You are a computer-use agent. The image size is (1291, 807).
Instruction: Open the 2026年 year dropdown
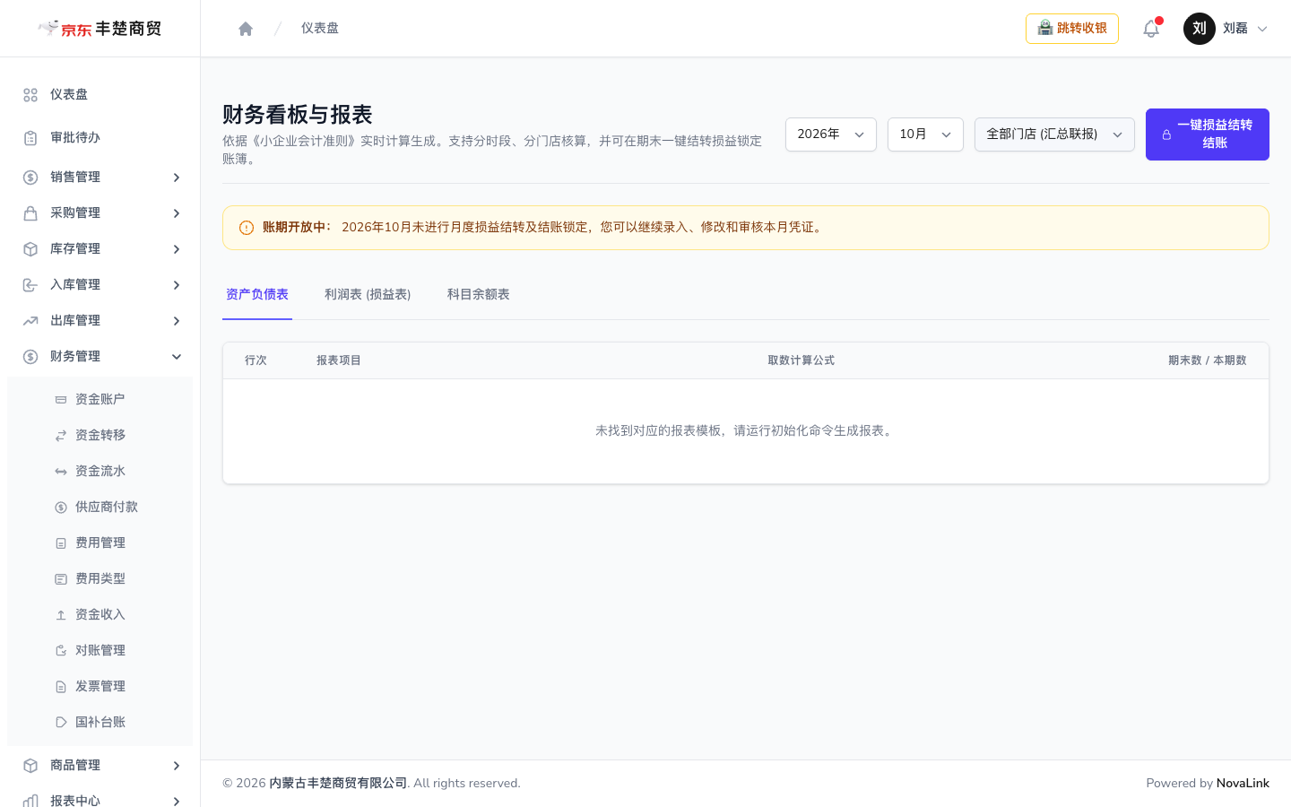click(831, 134)
